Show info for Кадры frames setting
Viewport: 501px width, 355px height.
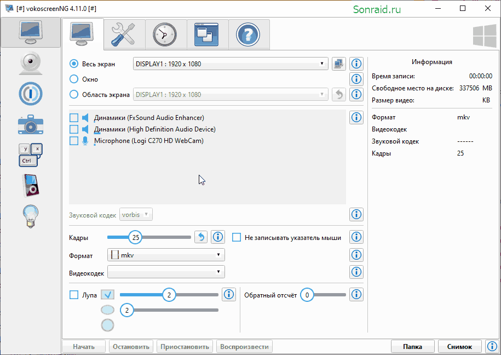(218, 237)
